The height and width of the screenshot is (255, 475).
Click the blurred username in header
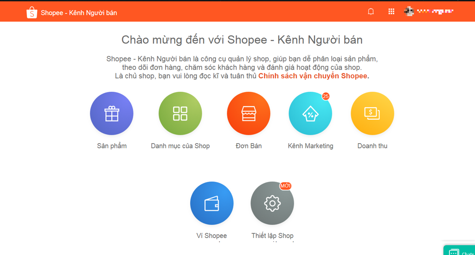[435, 12]
